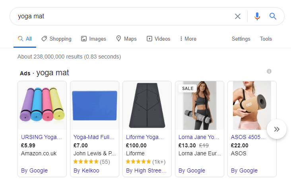Viewport: 291px width, 182px height.
Task: Switch to the Images tab
Action: click(x=93, y=39)
